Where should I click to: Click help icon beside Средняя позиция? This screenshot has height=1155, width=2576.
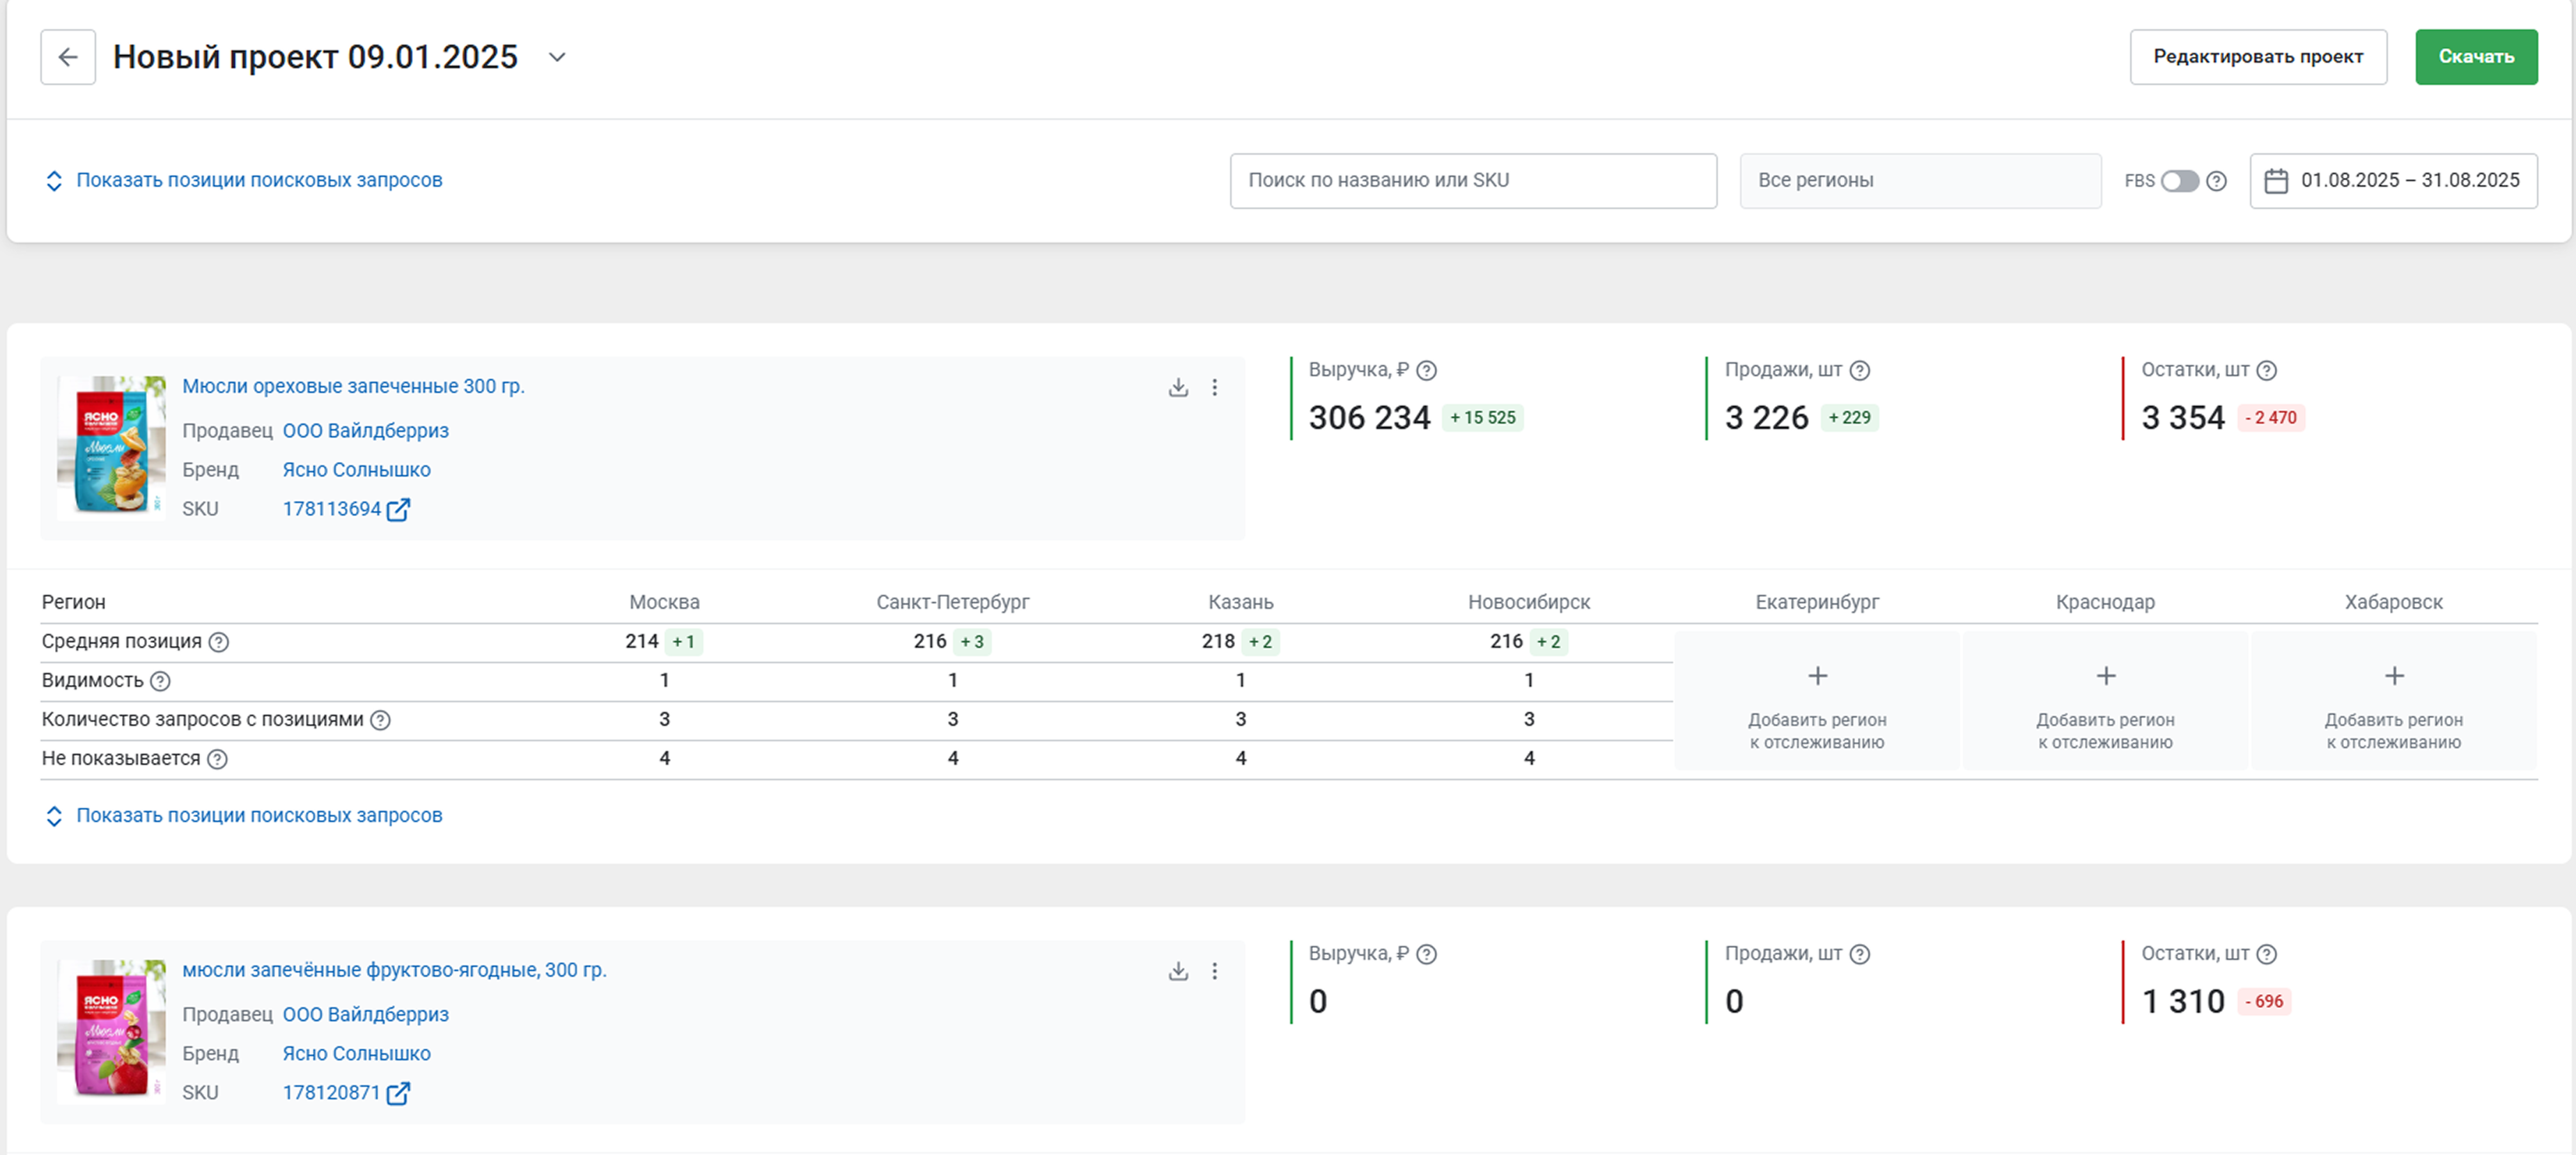219,642
